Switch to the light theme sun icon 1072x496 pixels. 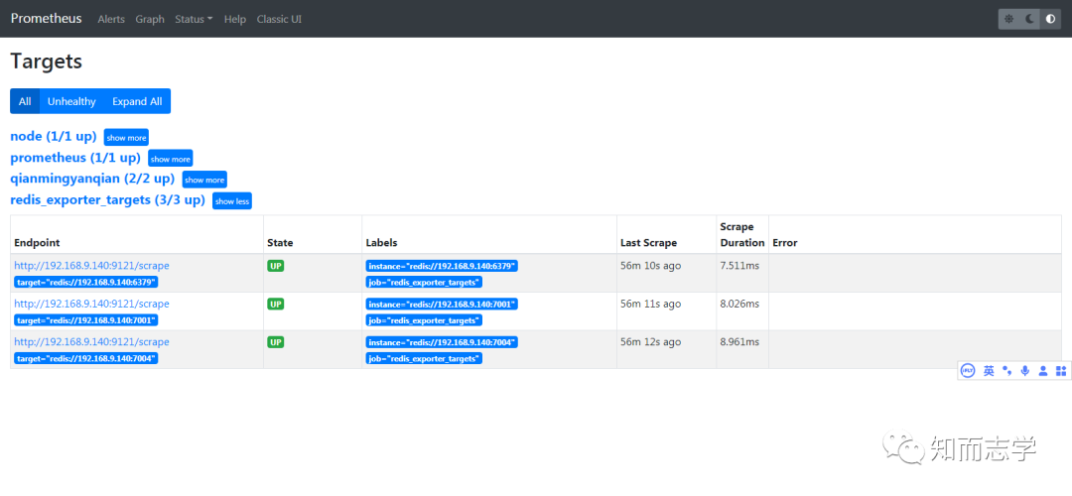[x=1009, y=19]
